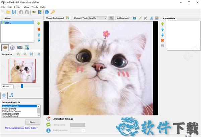Open the Choose Effect dropdown
Screen dimensions: 201x137
[x=98, y=18]
